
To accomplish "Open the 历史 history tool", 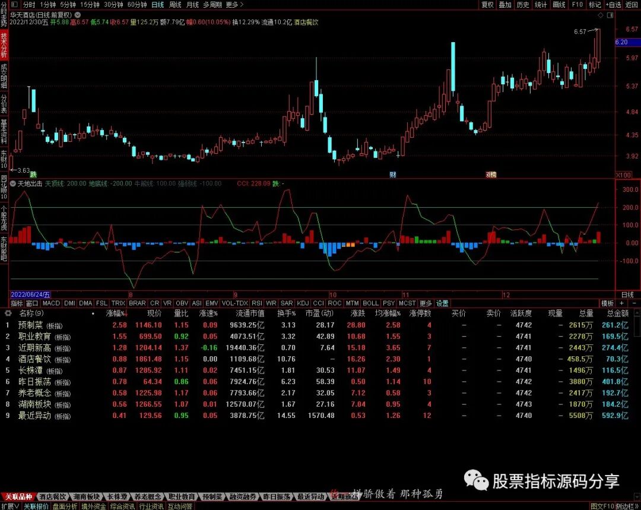I will click(523, 5).
